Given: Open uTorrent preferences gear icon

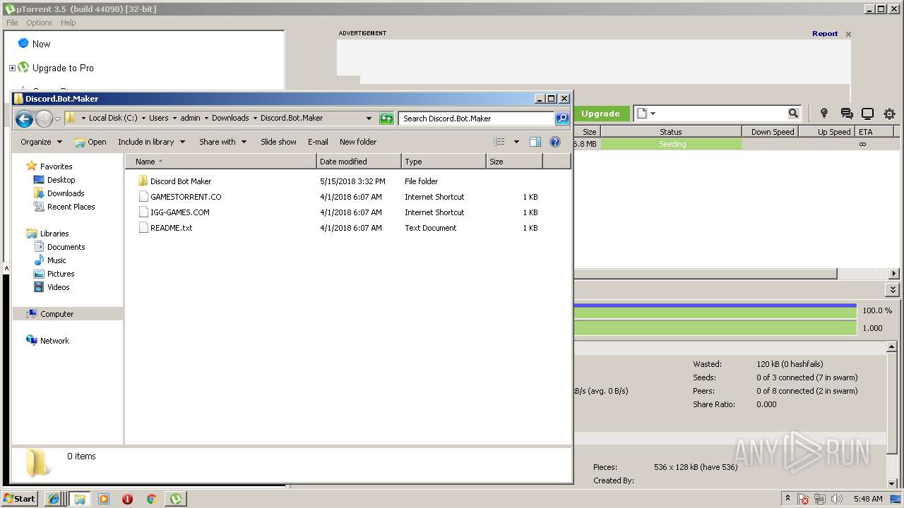Looking at the screenshot, I should pos(889,114).
